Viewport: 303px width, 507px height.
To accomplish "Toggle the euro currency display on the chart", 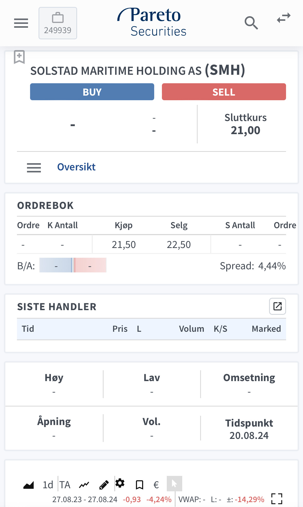I will tap(156, 485).
